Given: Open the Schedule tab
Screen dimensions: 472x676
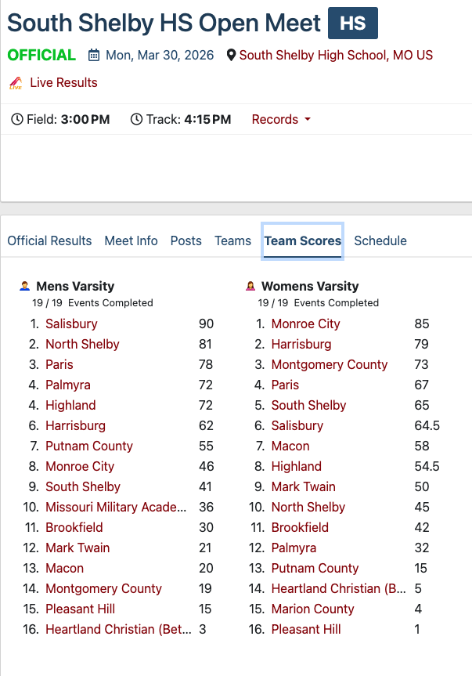Looking at the screenshot, I should click(x=380, y=241).
